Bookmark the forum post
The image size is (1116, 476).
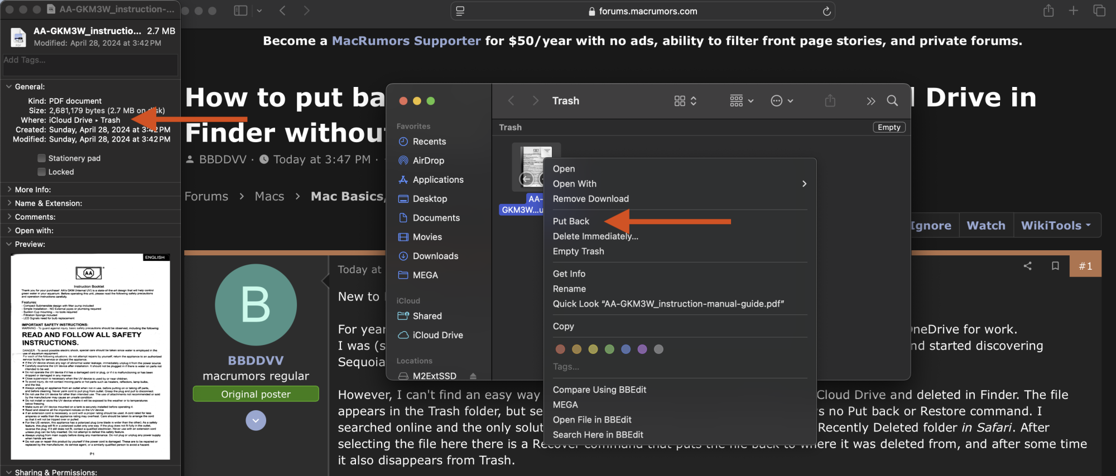point(1055,266)
